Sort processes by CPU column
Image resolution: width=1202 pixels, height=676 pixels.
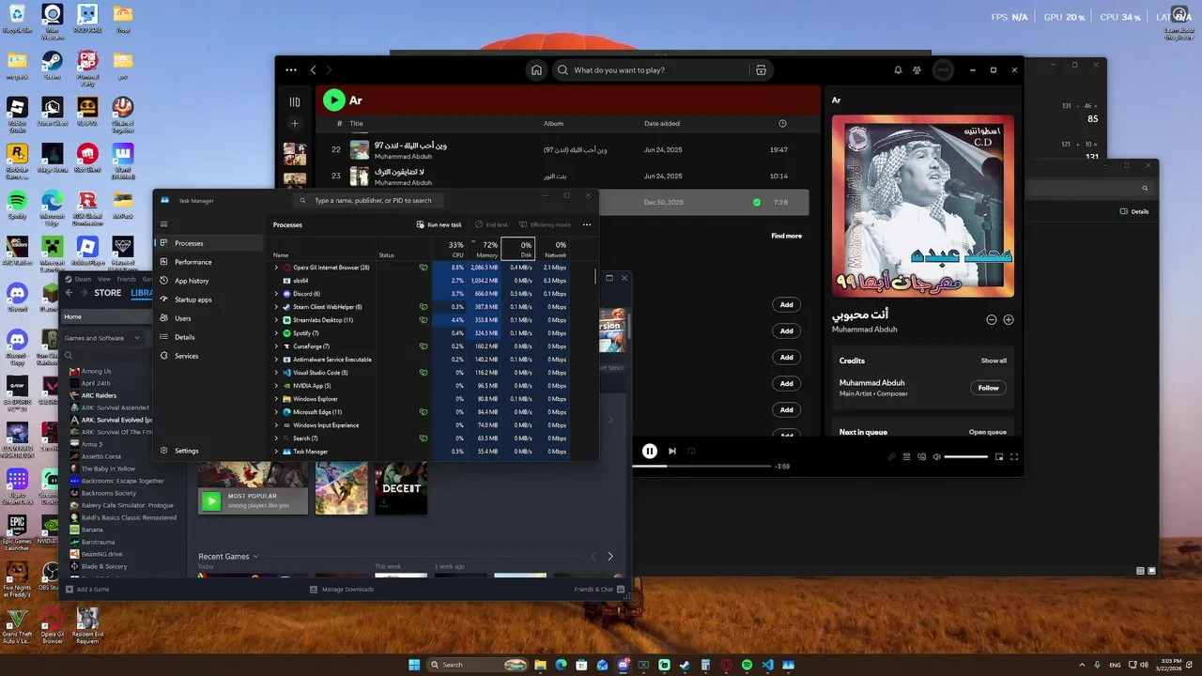click(450, 249)
